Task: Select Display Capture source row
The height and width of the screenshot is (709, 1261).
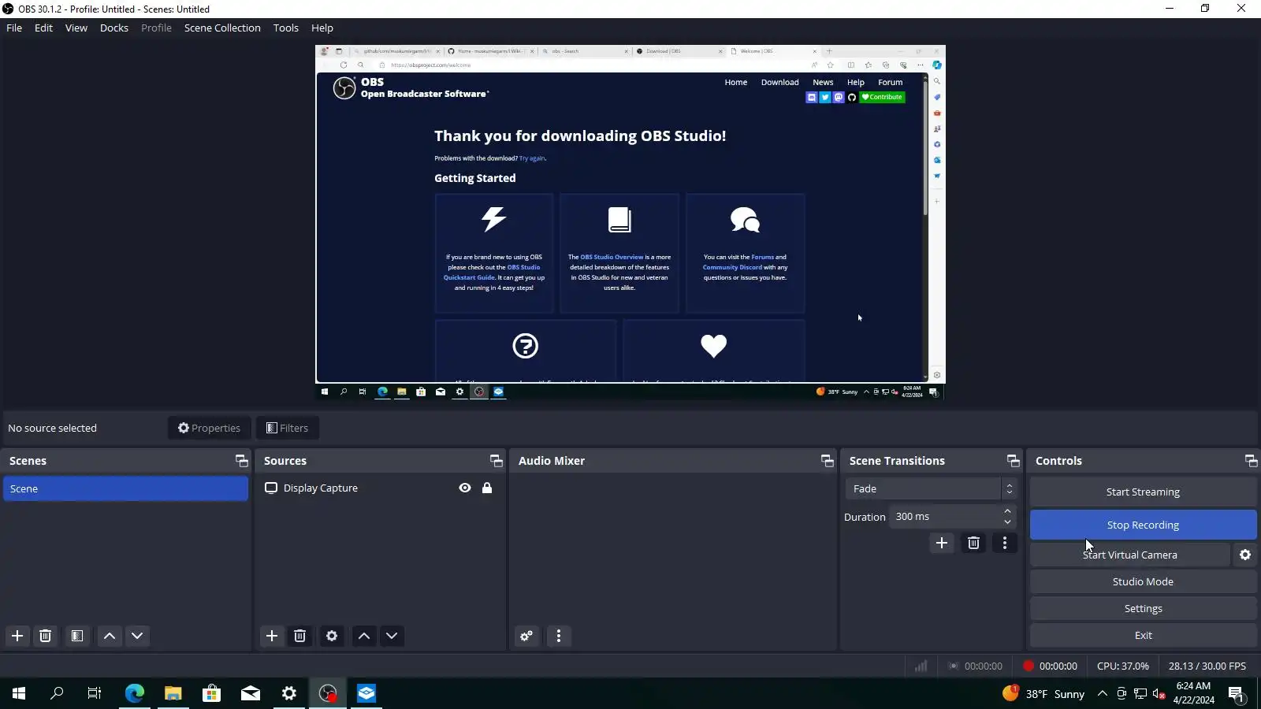Action: (x=380, y=488)
